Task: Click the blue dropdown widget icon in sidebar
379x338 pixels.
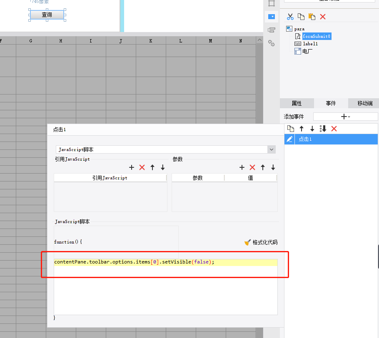Action: tap(272, 17)
